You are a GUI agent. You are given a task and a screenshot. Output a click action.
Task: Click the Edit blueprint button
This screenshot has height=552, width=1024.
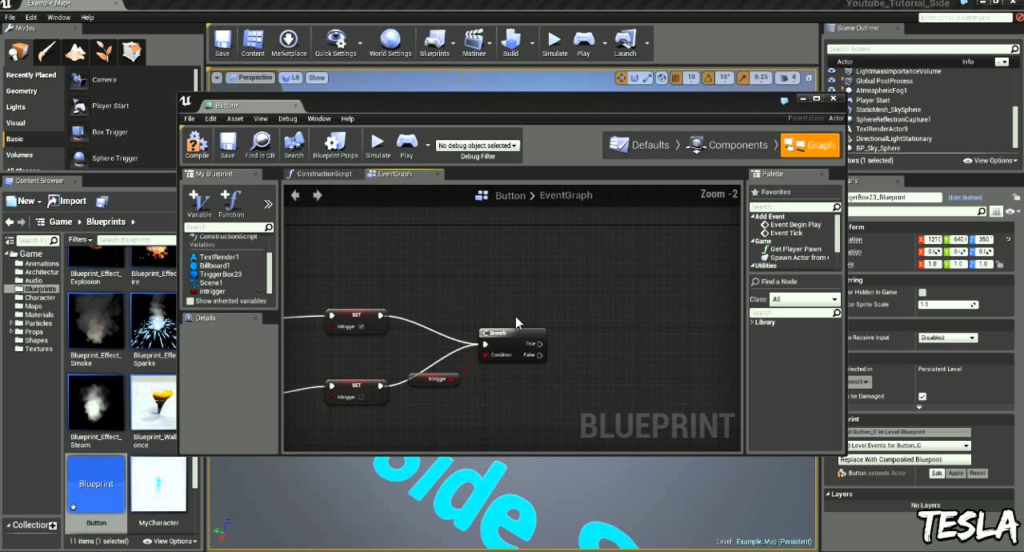(x=937, y=474)
